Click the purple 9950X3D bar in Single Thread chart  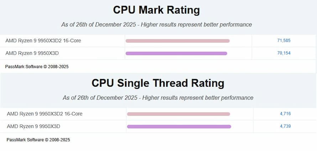click(179, 126)
